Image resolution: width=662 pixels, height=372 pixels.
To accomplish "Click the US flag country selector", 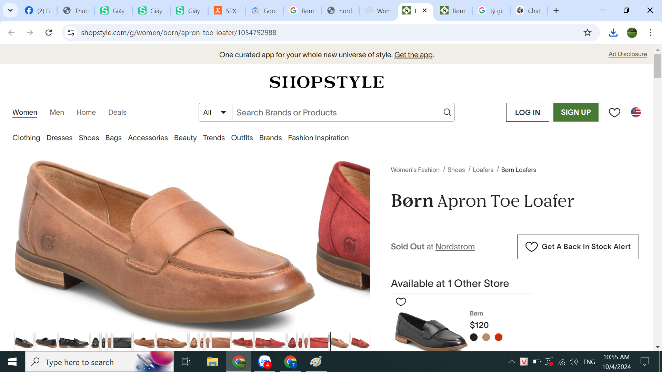I will 635,112.
